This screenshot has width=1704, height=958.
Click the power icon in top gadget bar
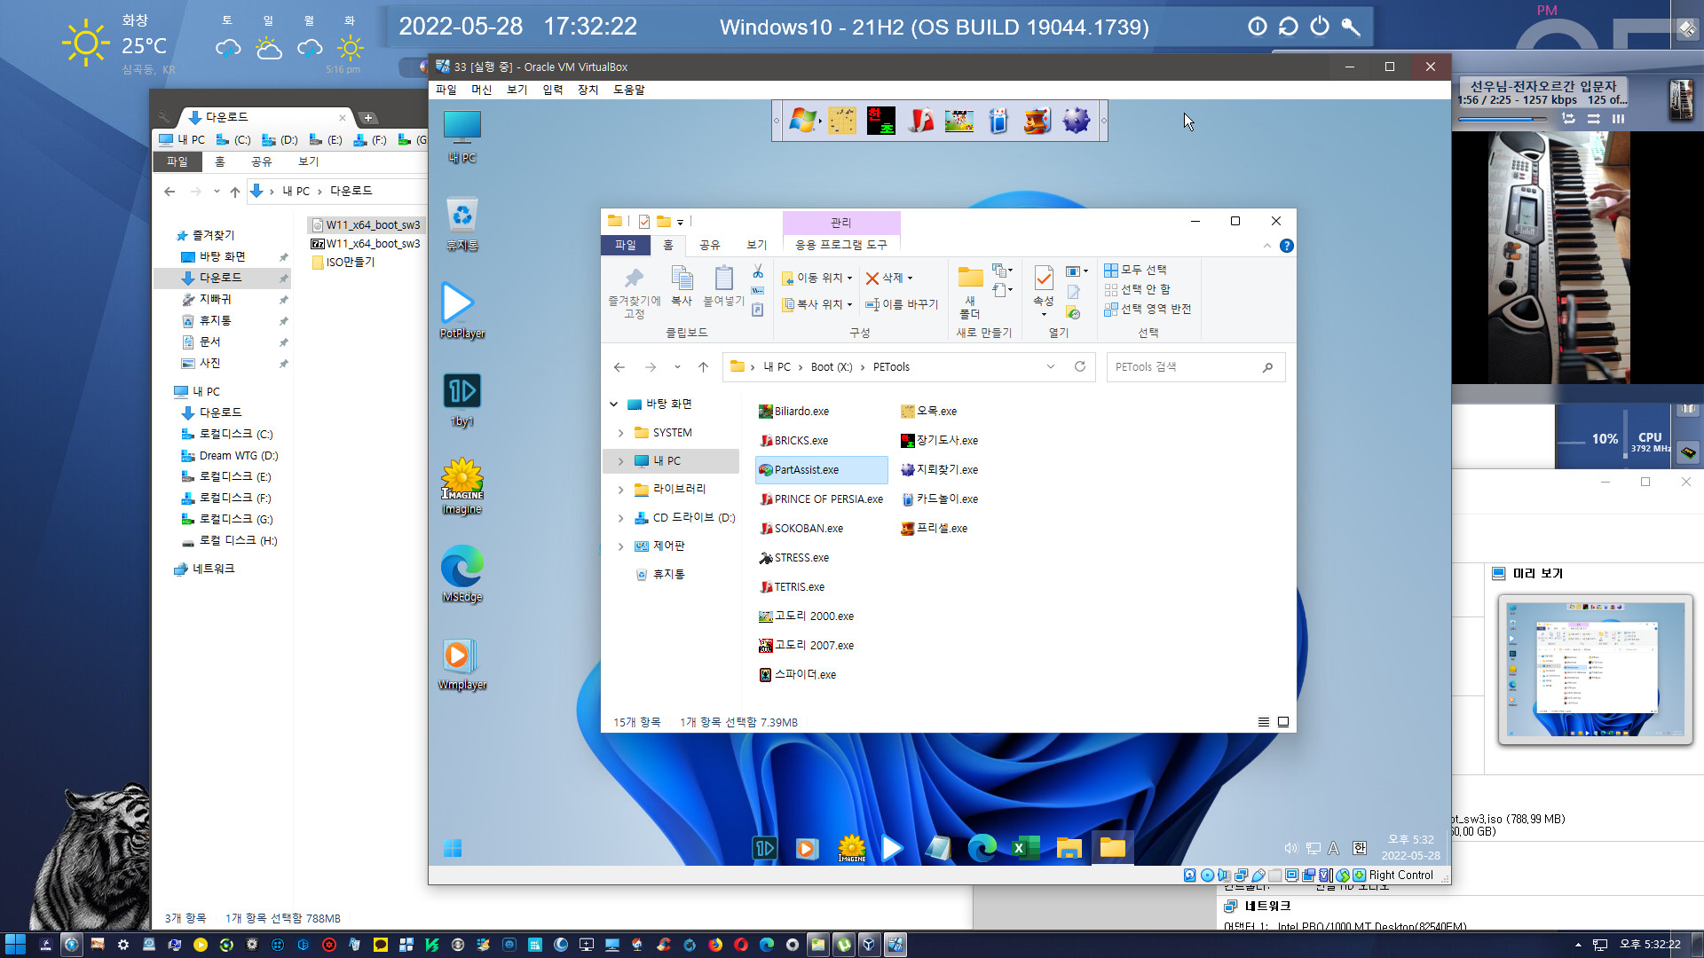[x=1320, y=27]
